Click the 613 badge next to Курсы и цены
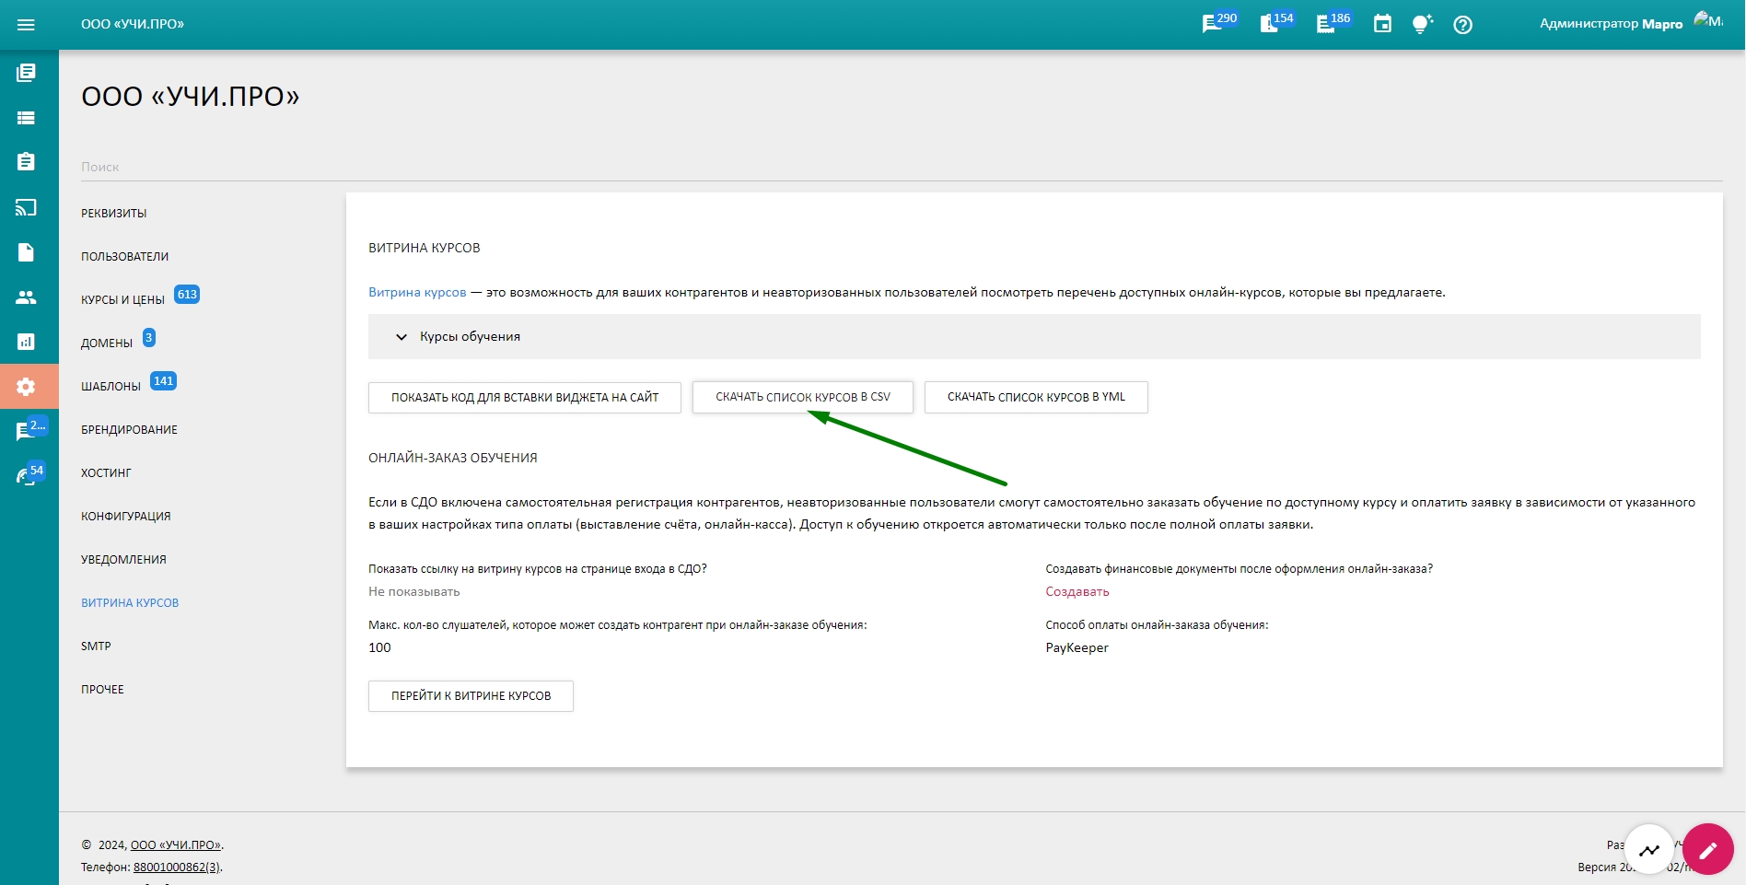Screen dimensions: 1746x885 187,295
